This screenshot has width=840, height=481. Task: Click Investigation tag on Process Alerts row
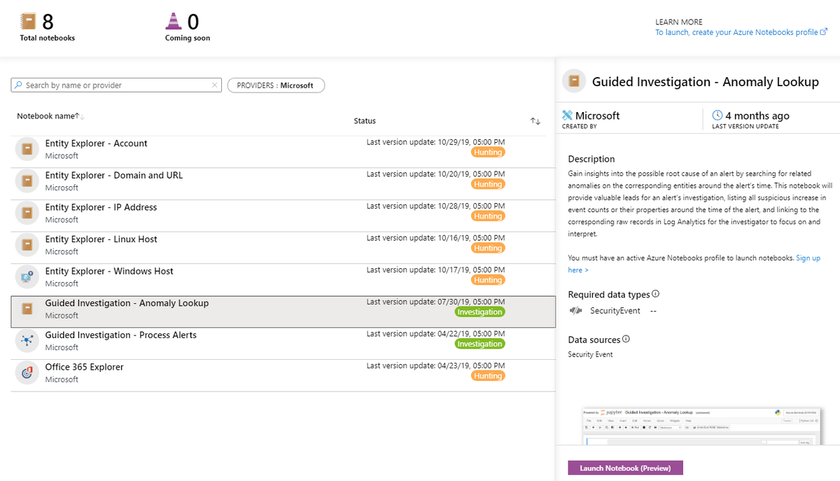479,344
